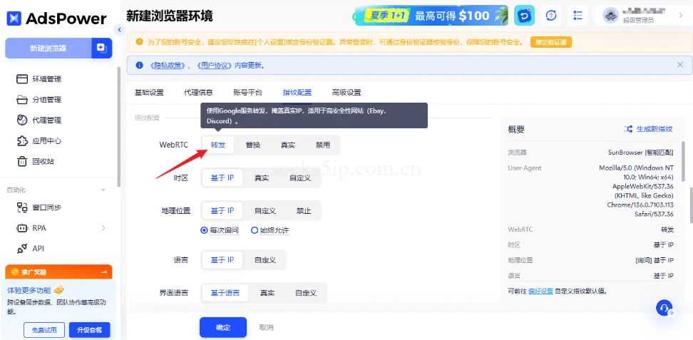Open the API sidebar item
Viewport: 693px width, 340px height.
click(38, 249)
